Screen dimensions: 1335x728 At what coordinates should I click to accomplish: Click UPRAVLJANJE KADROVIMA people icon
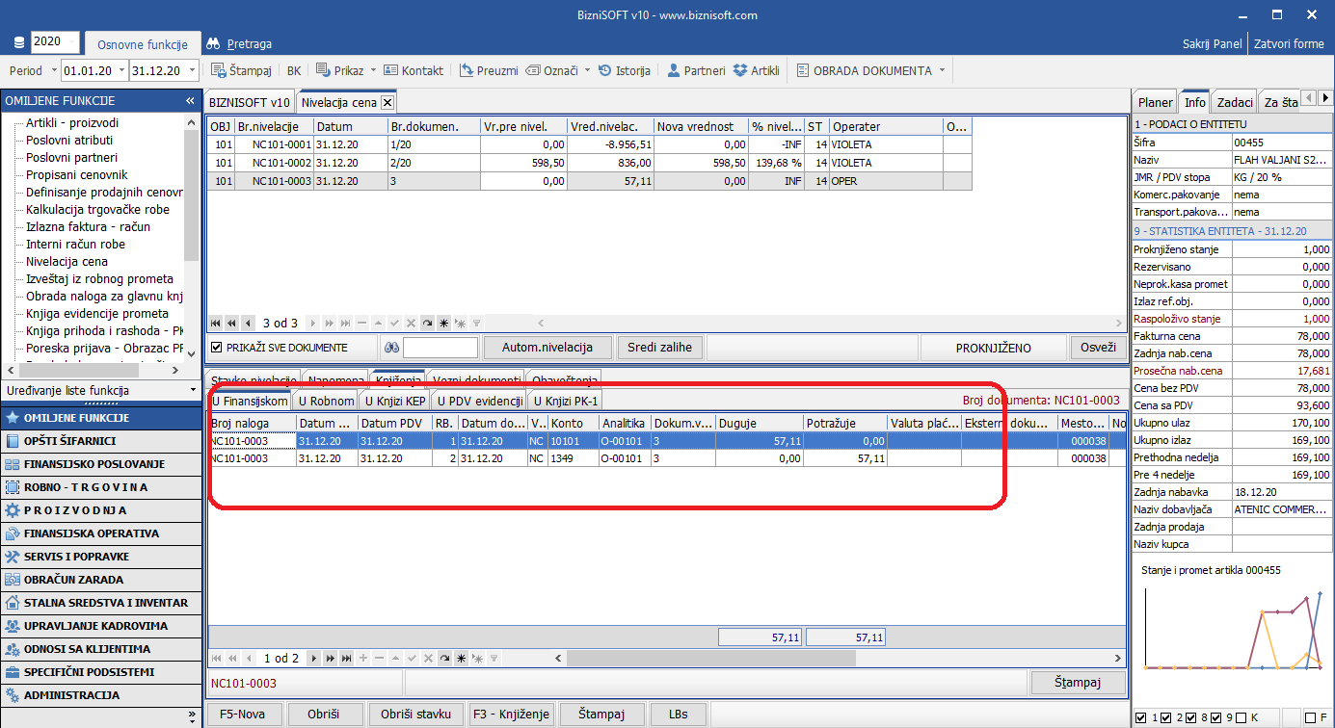(13, 626)
